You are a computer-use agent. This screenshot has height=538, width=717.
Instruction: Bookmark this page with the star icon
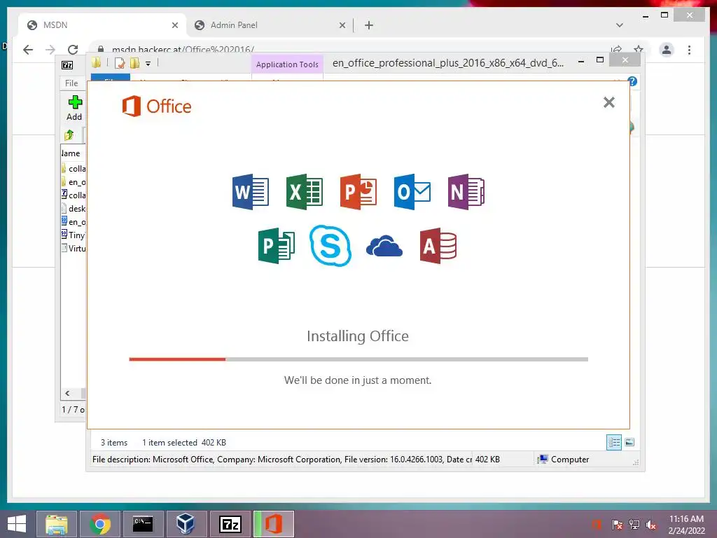[639, 50]
